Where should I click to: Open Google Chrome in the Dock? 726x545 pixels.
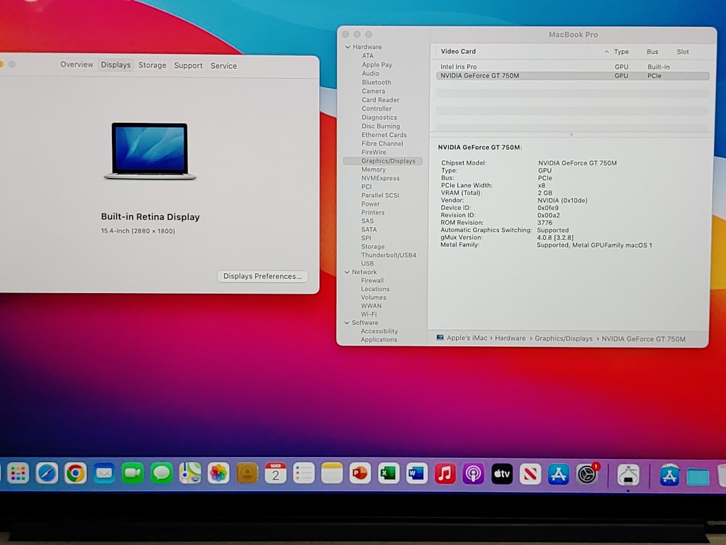tap(75, 473)
